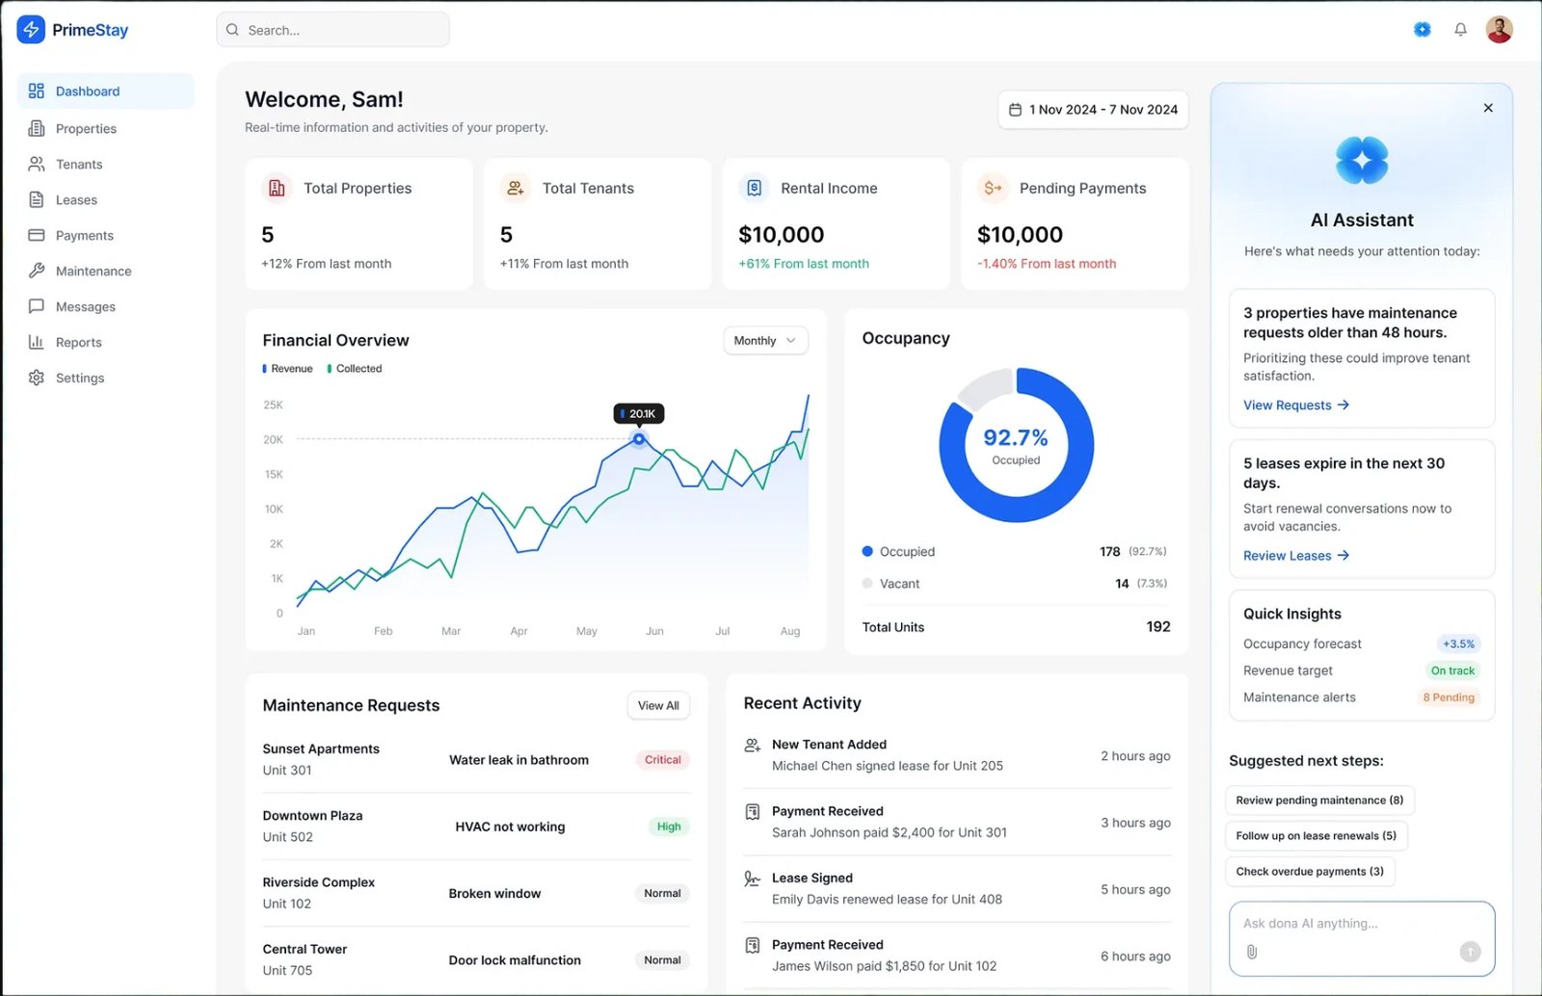
Task: Follow the Review Leases link
Action: pos(1296,556)
